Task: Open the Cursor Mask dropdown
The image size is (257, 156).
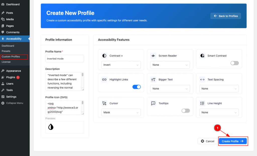Action: pyautogui.click(x=121, y=112)
